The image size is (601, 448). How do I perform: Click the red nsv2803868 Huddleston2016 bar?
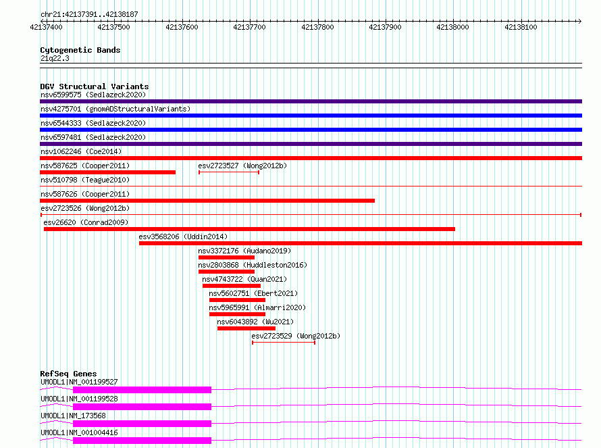pos(226,272)
